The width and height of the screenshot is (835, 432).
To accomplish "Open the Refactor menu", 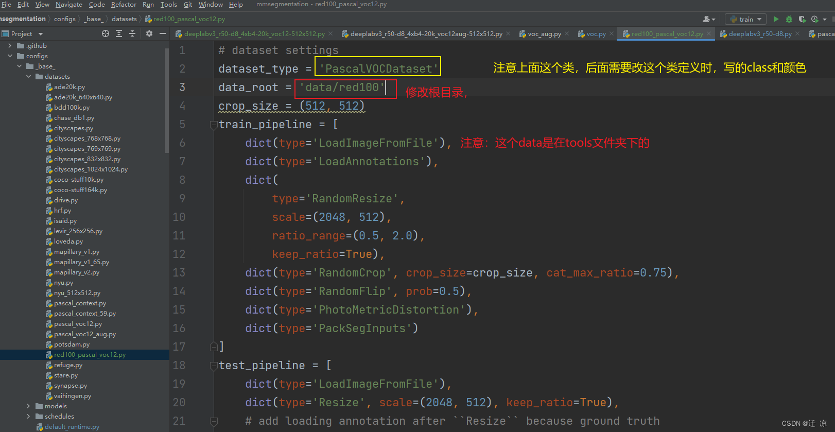I will click(124, 5).
